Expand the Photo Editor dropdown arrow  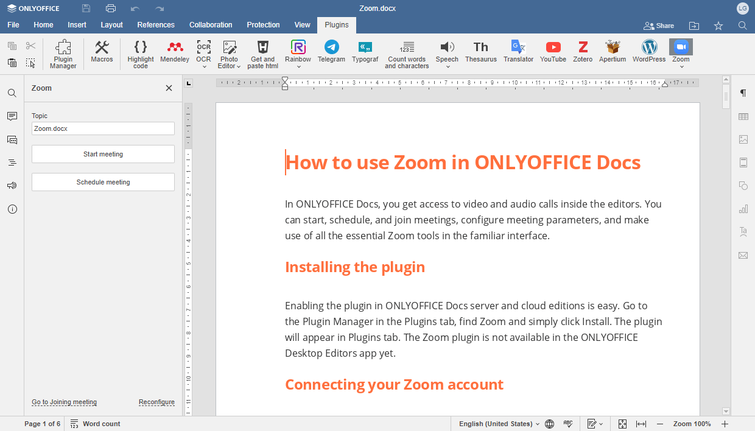[x=239, y=66]
